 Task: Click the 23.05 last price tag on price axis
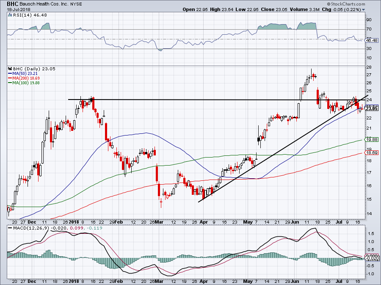(372, 108)
